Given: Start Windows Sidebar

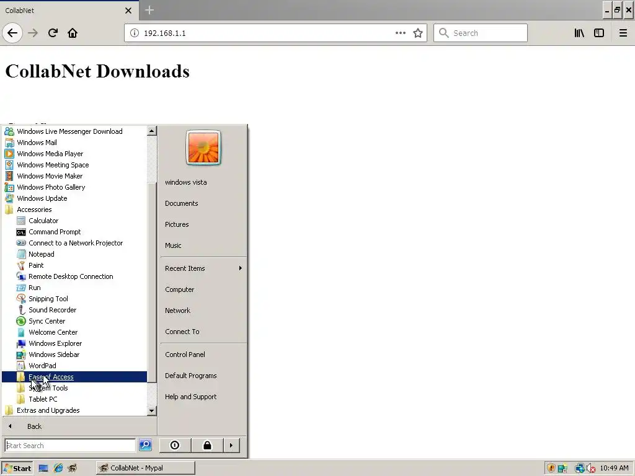Looking at the screenshot, I should 74,355.
